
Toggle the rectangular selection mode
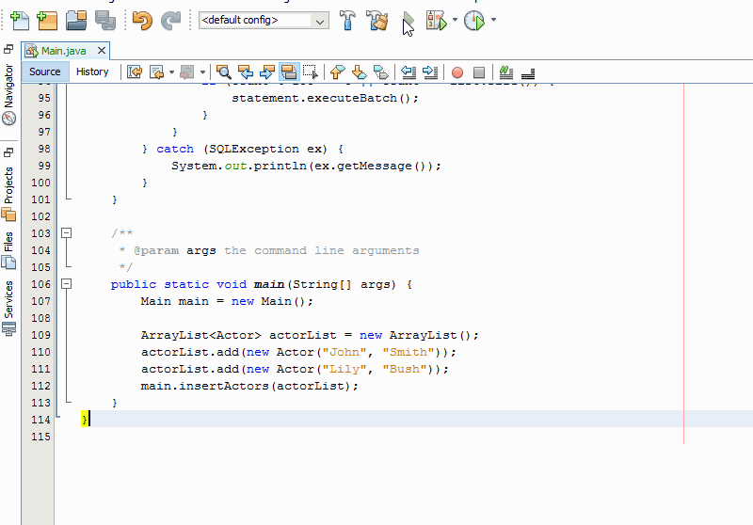pyautogui.click(x=311, y=72)
